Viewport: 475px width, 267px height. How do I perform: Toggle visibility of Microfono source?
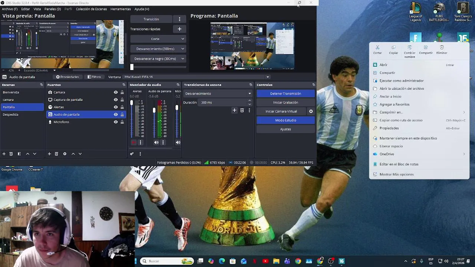click(116, 122)
